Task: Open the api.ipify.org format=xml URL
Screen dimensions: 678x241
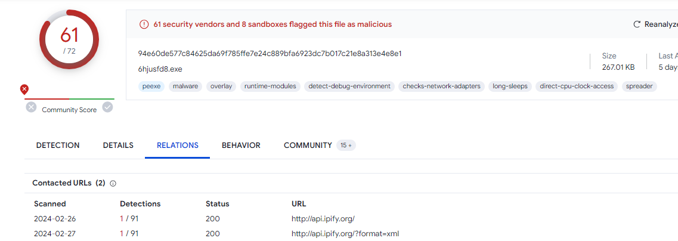Action: [x=345, y=234]
